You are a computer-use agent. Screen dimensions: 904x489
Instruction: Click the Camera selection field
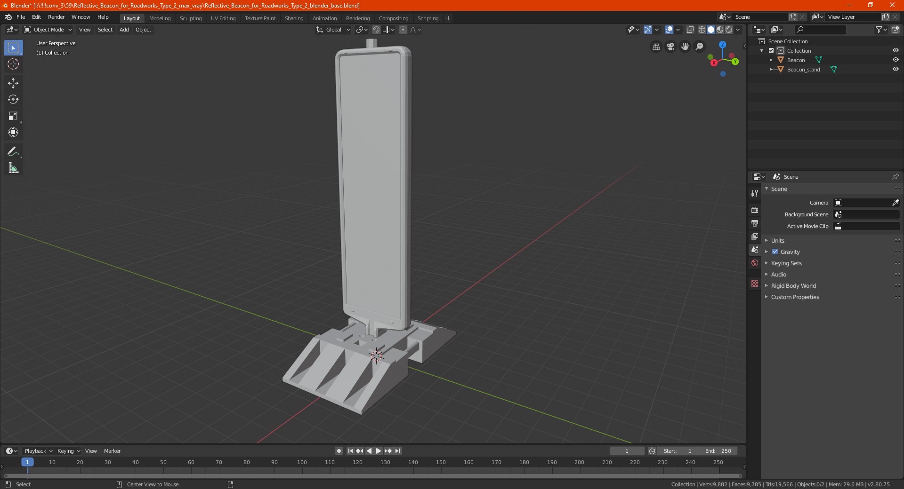866,203
